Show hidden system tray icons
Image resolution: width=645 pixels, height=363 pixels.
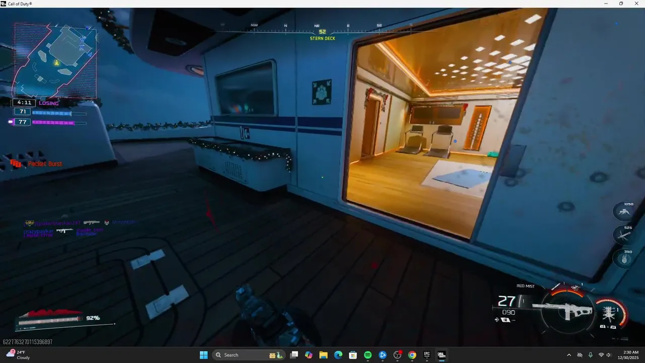pos(569,355)
